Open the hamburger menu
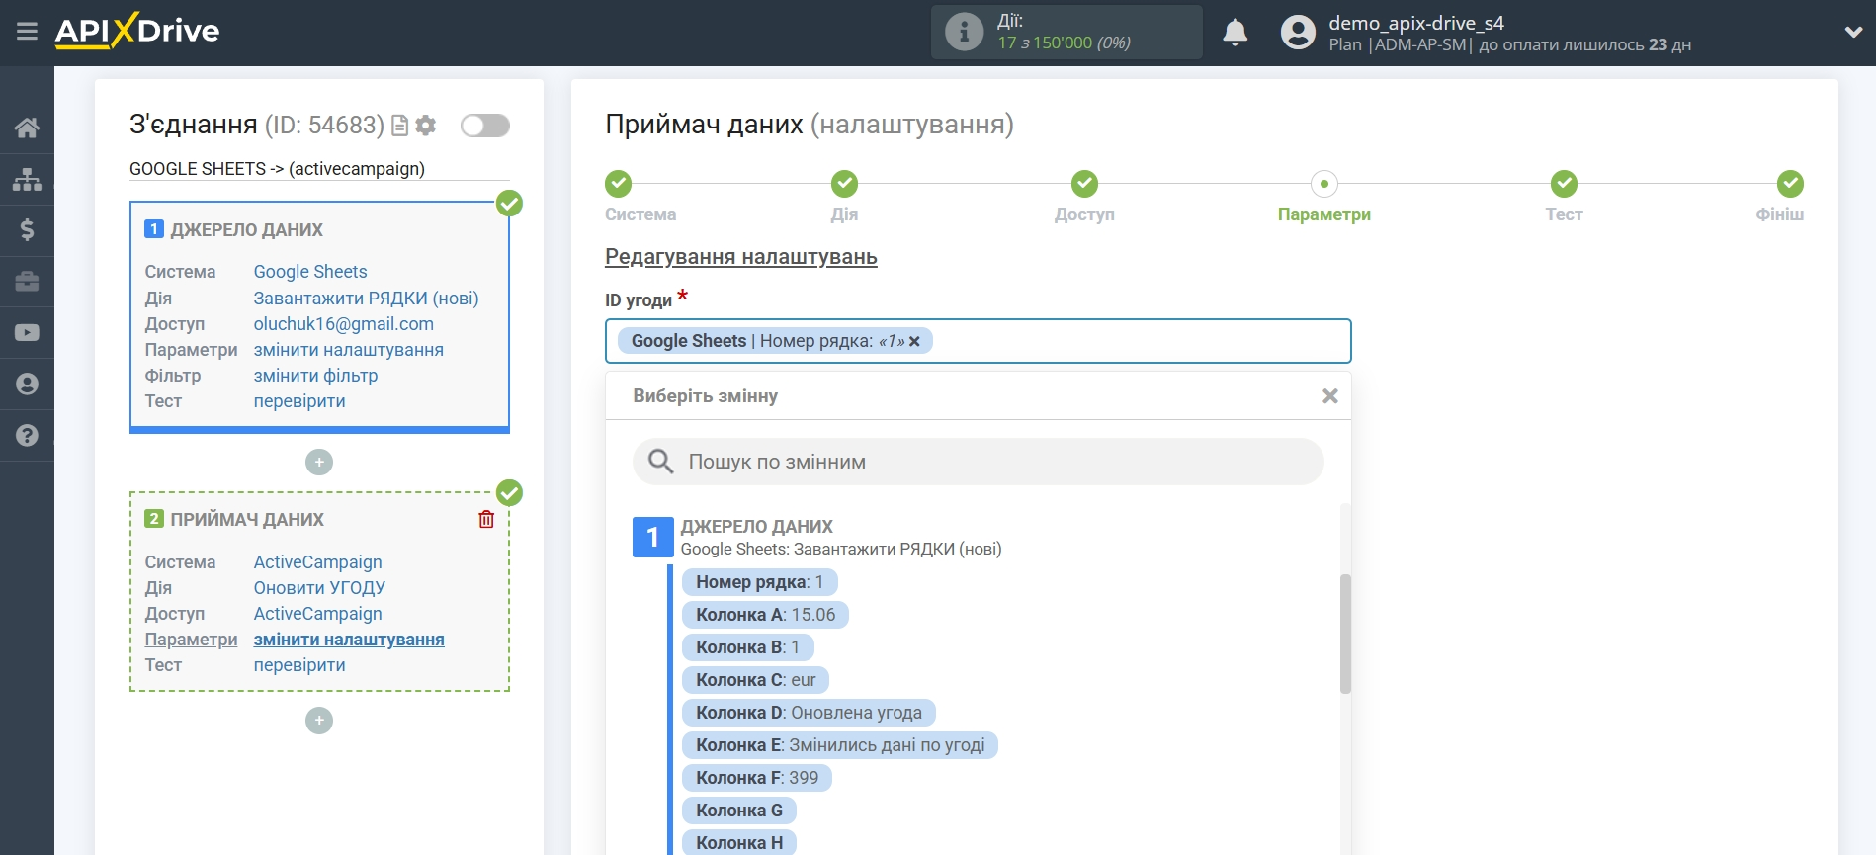Screen dimensions: 1876x855 [x=27, y=32]
